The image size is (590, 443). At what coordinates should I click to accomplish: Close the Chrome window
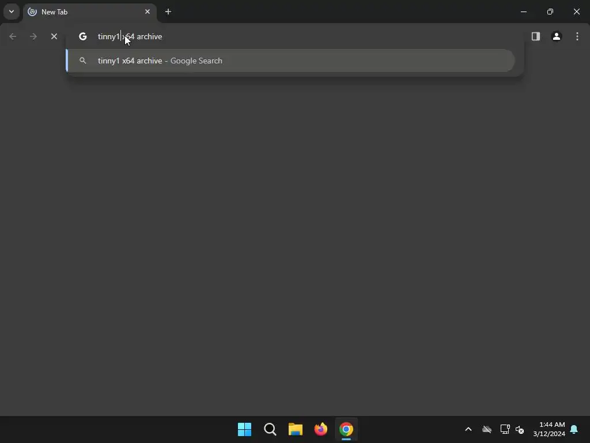[x=576, y=12]
